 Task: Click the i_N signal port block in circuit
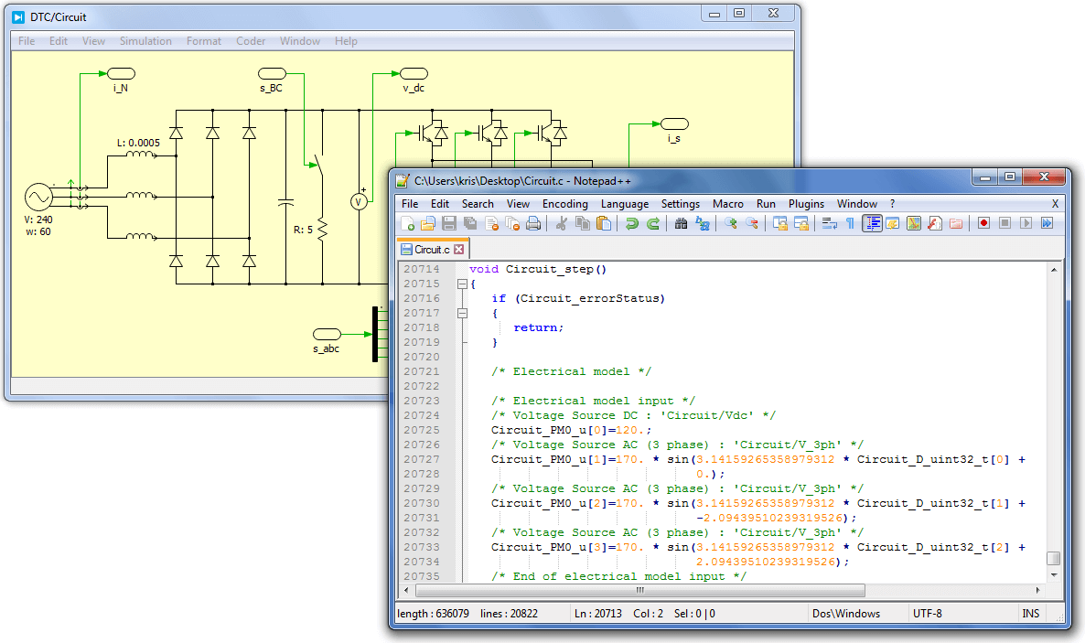tap(121, 73)
